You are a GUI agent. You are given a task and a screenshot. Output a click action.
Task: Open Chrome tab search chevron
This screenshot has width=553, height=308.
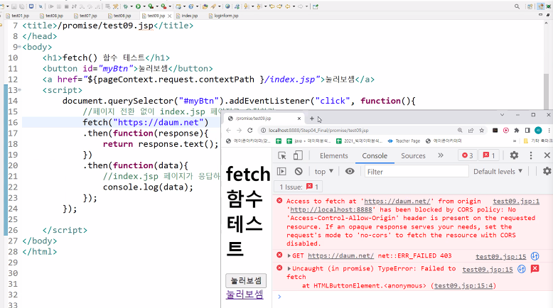click(x=503, y=115)
